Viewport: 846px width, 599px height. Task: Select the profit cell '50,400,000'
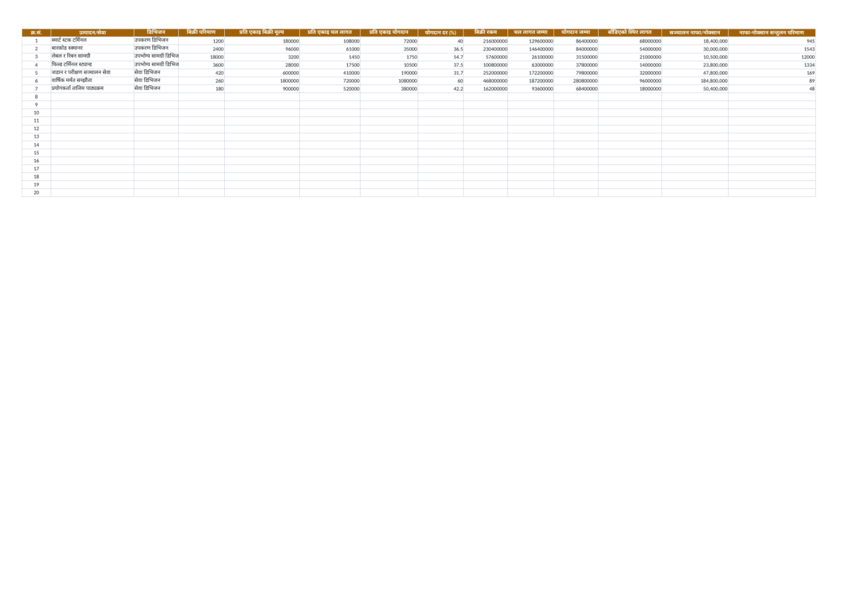694,89
